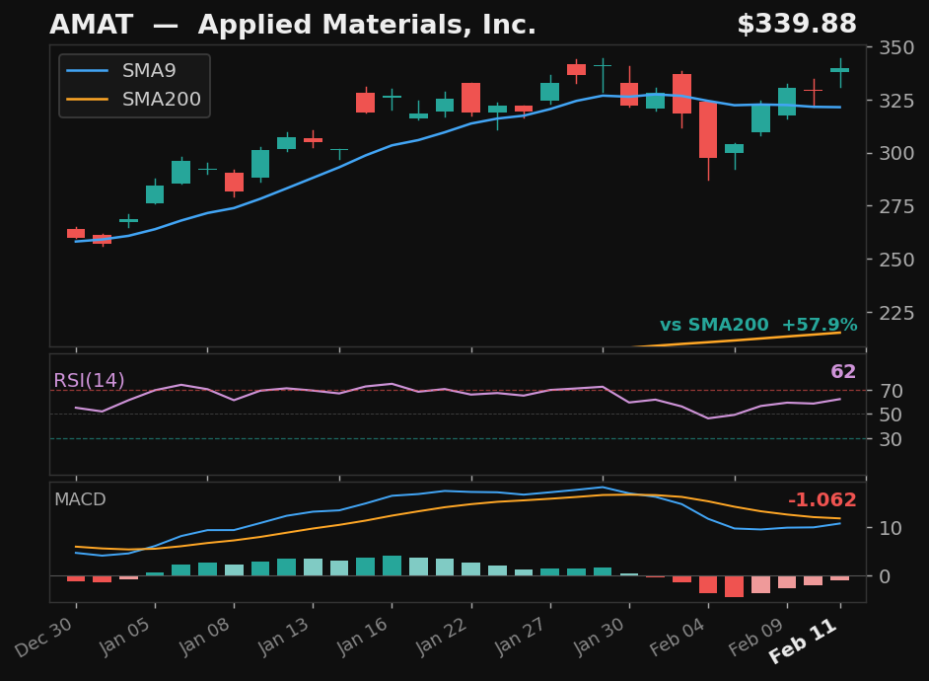Screen dimensions: 929x681
Task: Click the 225 price axis label
Action: click(x=896, y=312)
